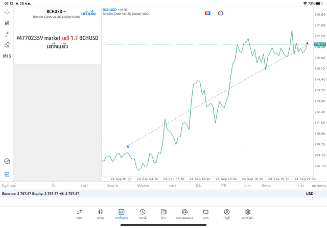327x228 pixels.
Task: Tap the blue new order plus icon
Action: pyautogui.click(x=7, y=174)
